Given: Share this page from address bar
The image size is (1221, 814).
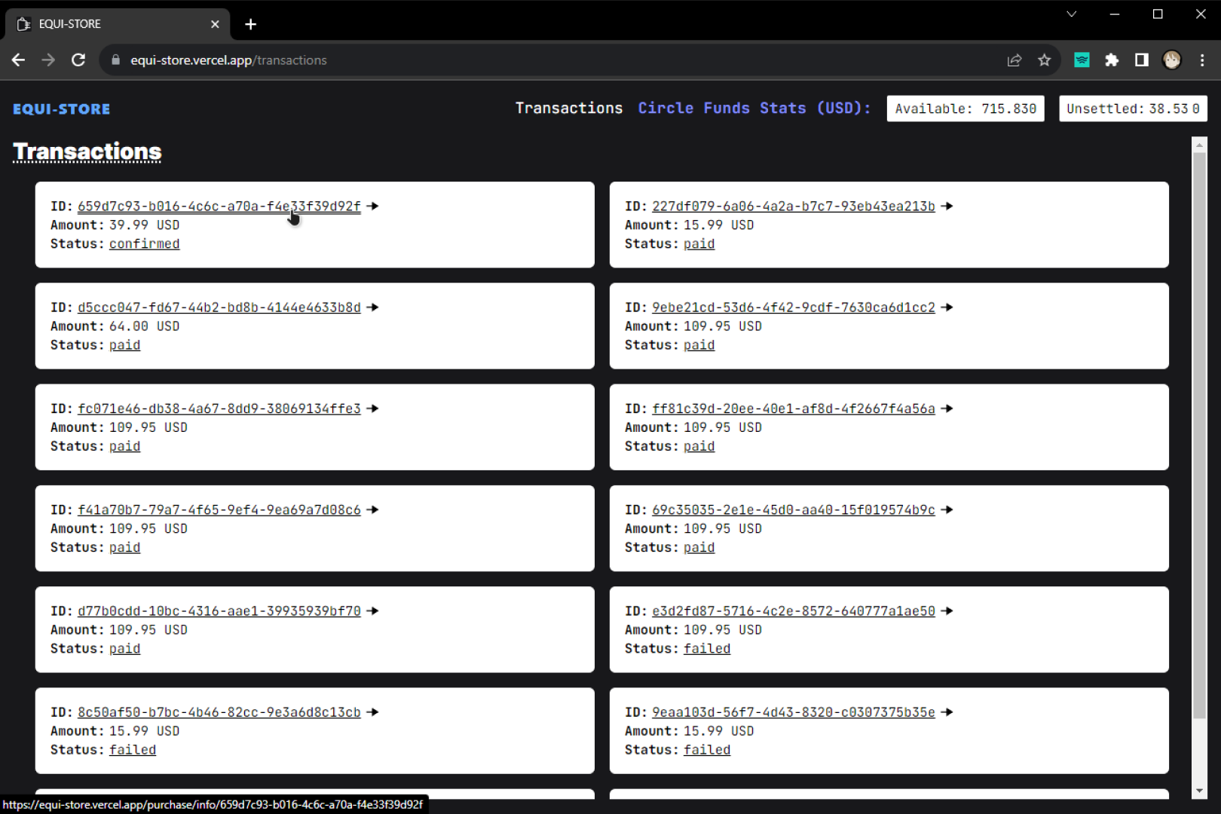Looking at the screenshot, I should point(1014,60).
